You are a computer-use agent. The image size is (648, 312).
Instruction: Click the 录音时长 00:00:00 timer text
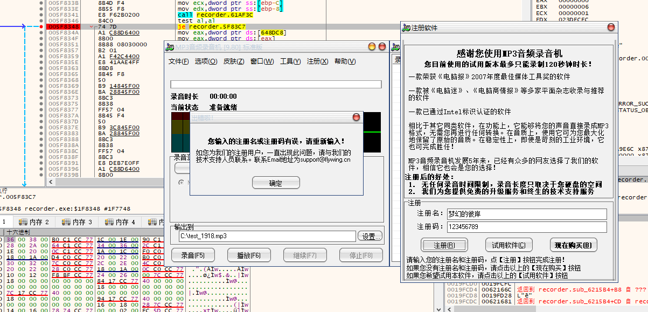204,96
